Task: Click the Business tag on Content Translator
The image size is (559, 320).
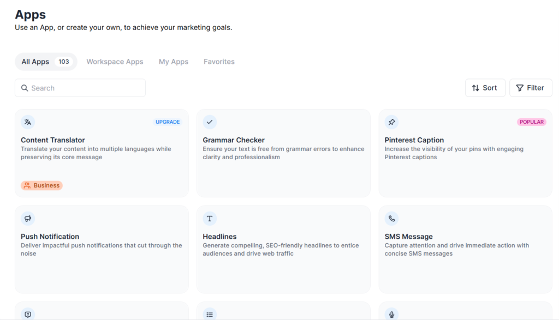Action: point(41,185)
